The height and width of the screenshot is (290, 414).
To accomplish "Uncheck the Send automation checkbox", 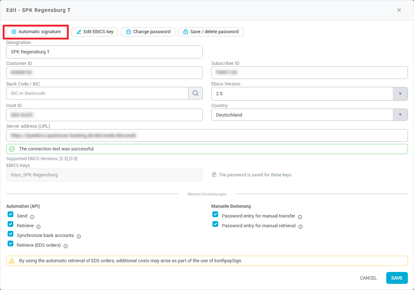I will tap(10, 214).
